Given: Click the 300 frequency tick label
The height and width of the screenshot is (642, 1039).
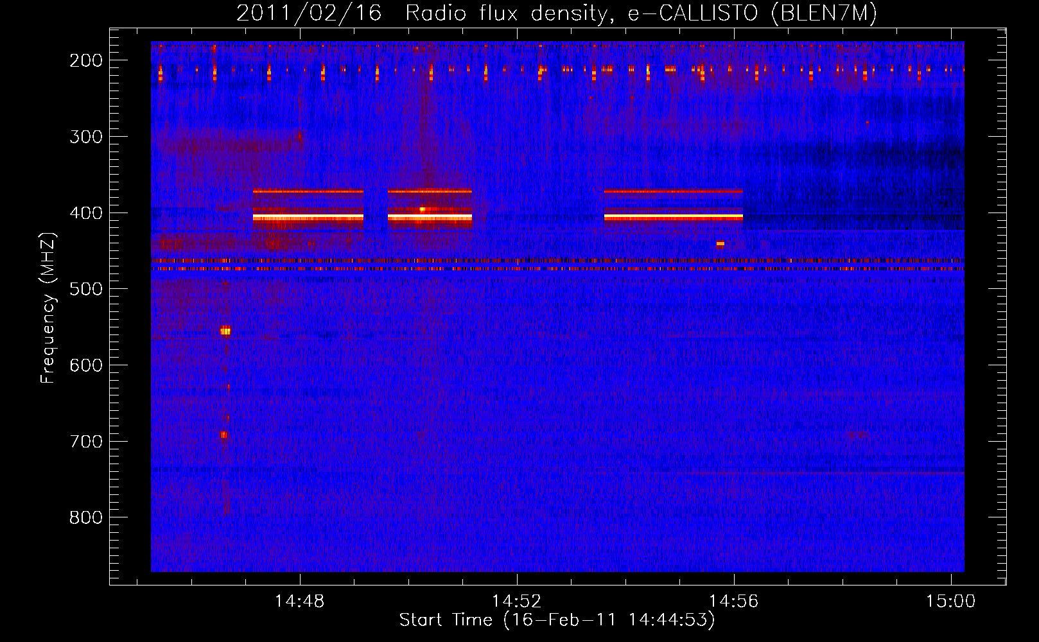Looking at the screenshot, I should (x=86, y=137).
